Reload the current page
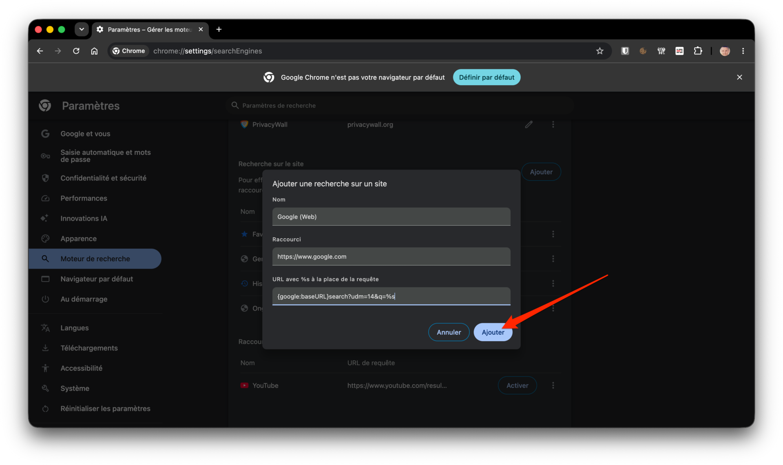This screenshot has width=783, height=465. [x=76, y=51]
